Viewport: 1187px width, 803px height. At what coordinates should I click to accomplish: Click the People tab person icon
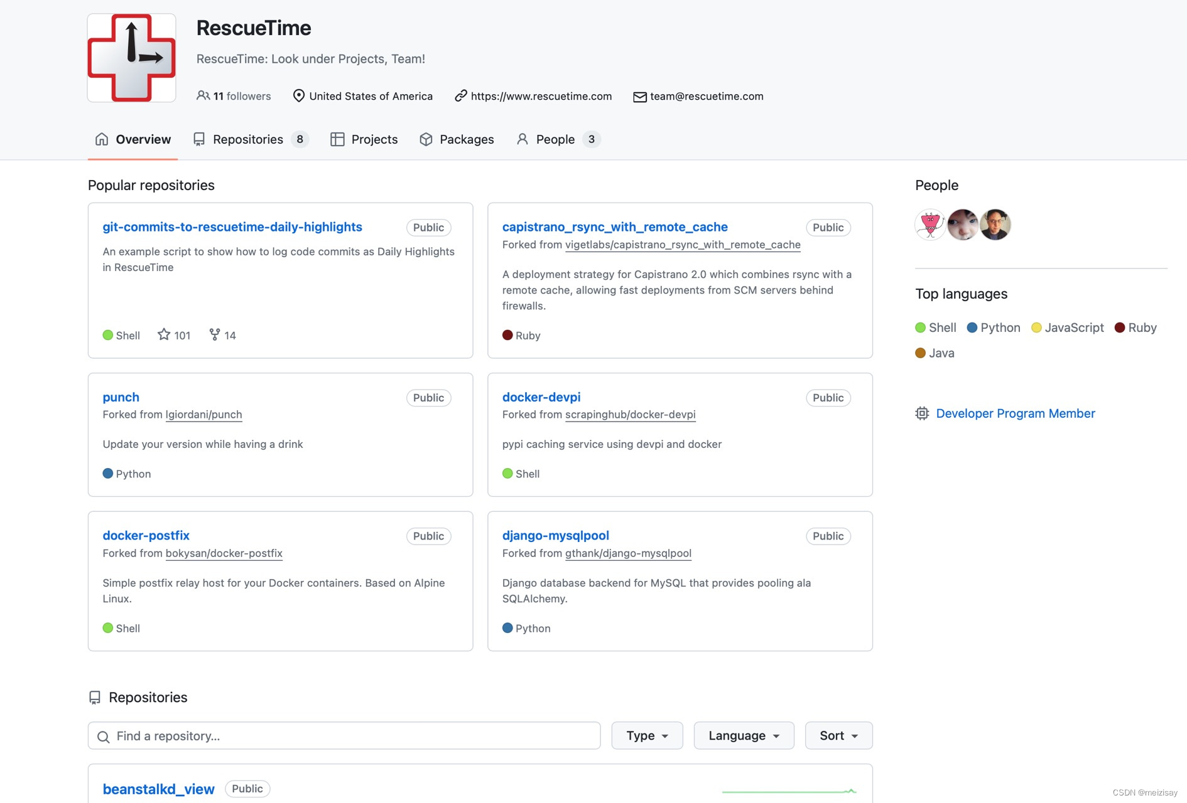(x=523, y=139)
